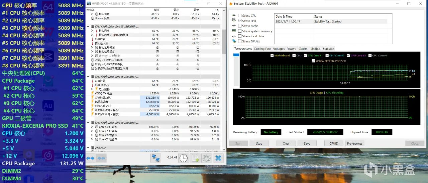Click the thermometer icon beside CPU IA核心
The width and height of the screenshot is (428, 183).
tap(93, 85)
